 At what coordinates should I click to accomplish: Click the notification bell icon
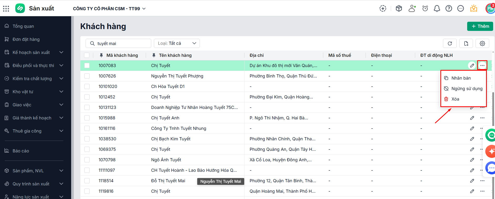click(x=437, y=9)
